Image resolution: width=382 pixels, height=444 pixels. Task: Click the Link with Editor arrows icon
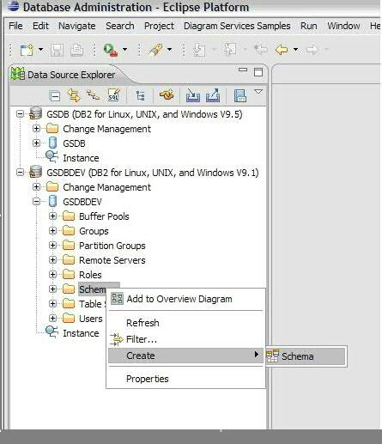pyautogui.click(x=74, y=95)
